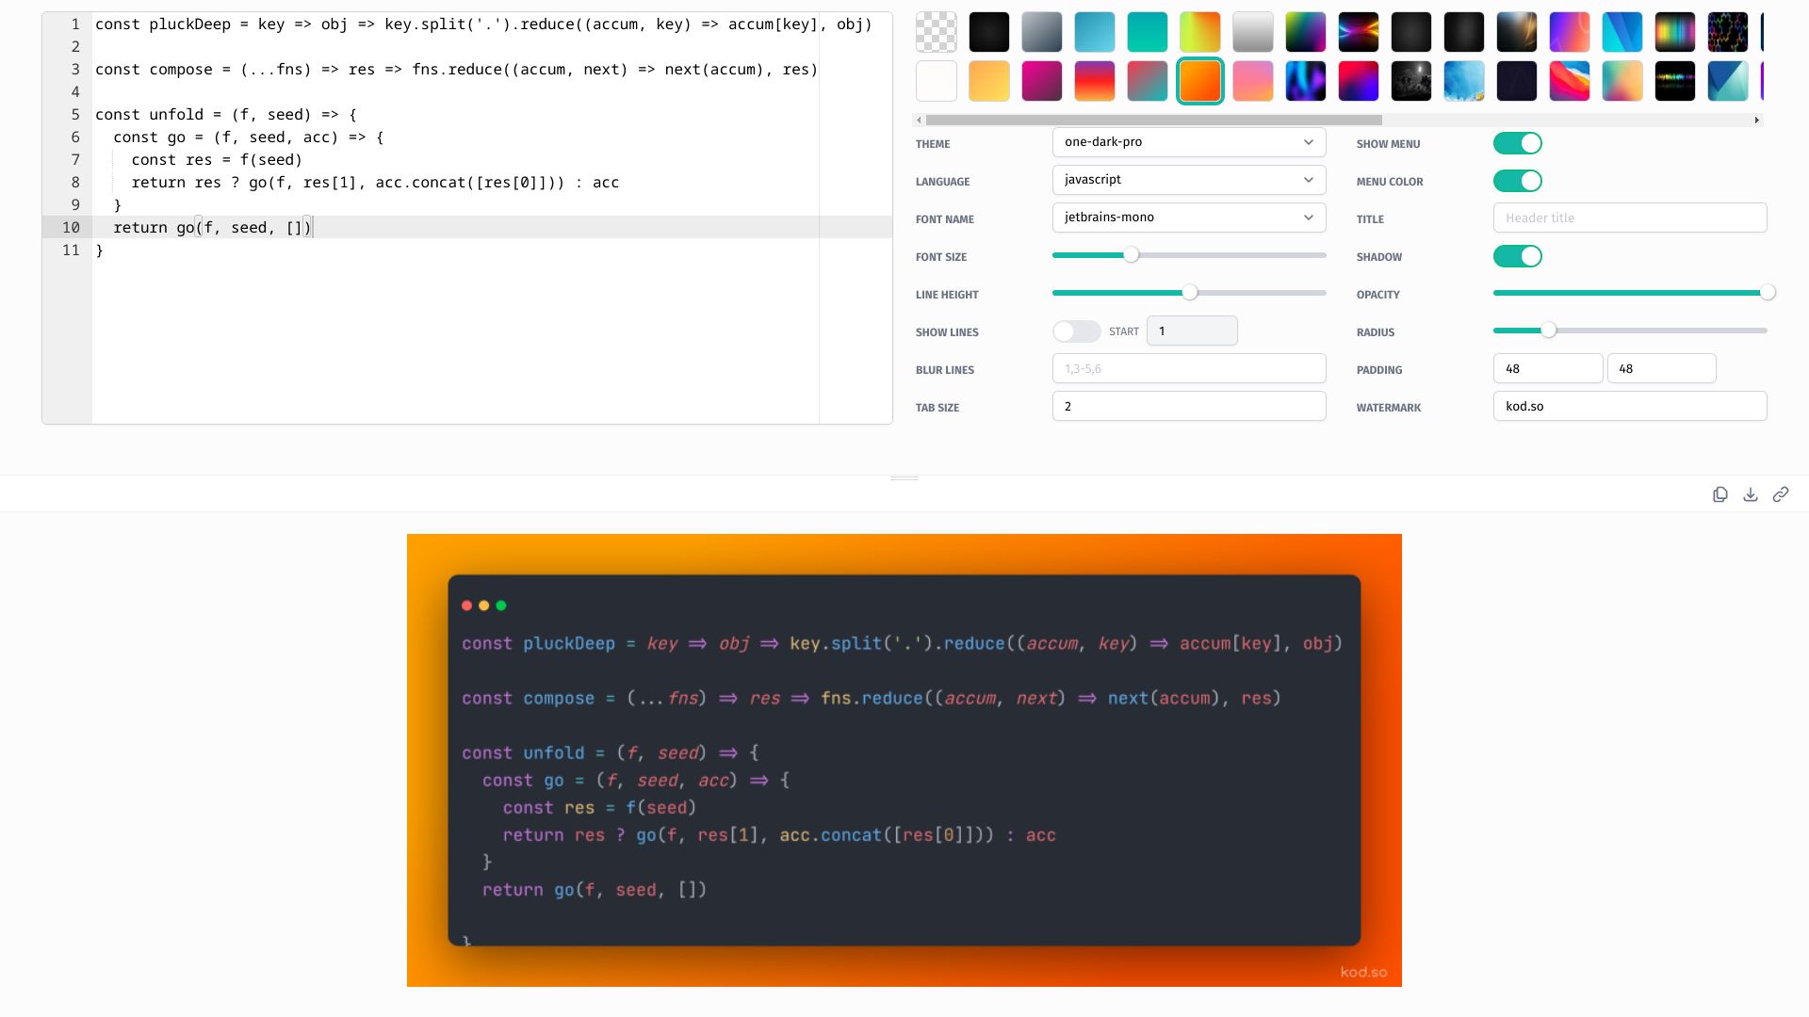Viewport: 1809px width, 1017px height.
Task: Click the Header Title input field
Action: (1630, 218)
